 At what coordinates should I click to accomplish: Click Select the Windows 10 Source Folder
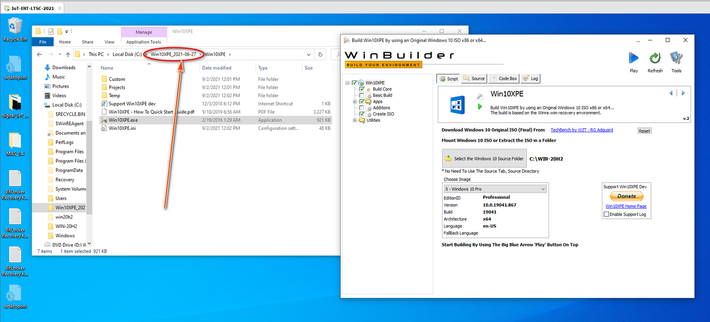[484, 158]
